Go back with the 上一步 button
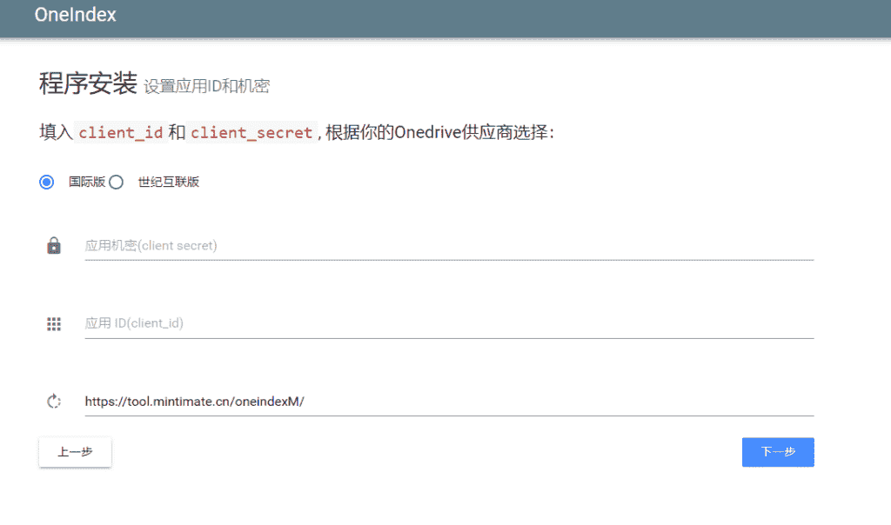 [x=75, y=452]
